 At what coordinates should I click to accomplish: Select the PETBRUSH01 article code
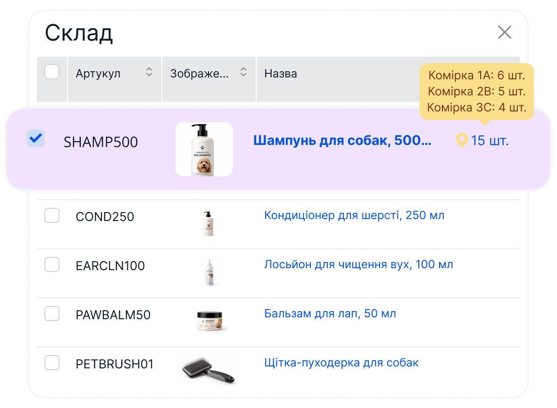coord(115,364)
